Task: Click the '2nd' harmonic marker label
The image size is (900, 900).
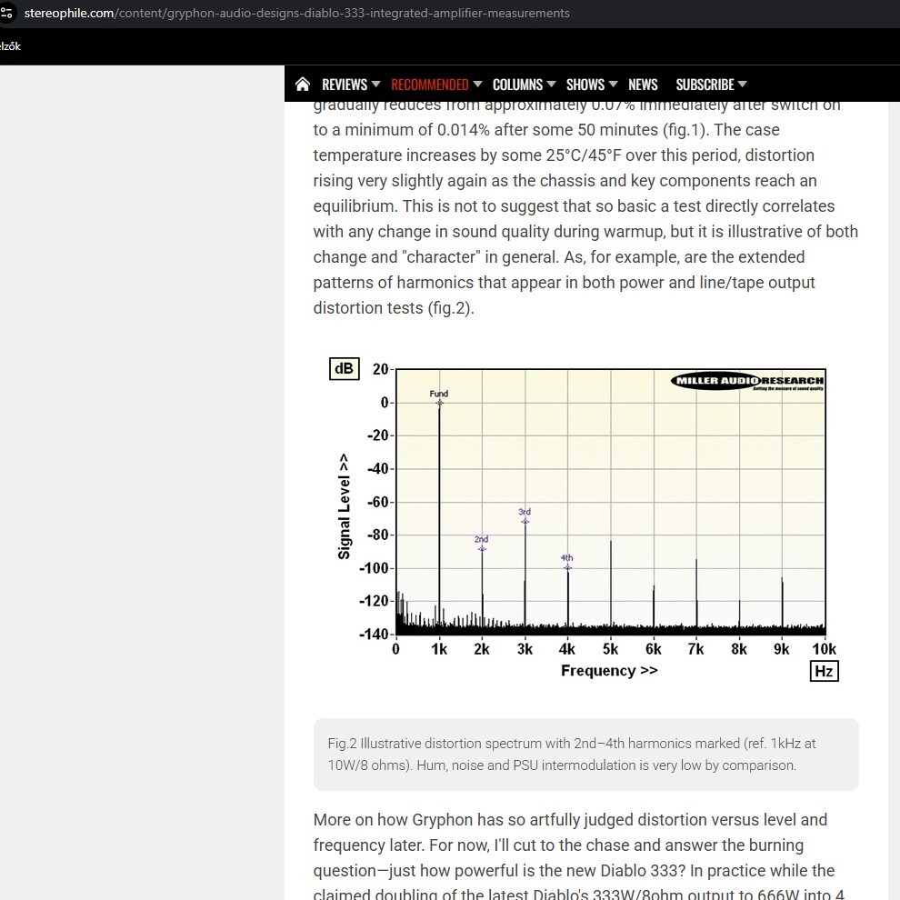Action: click(x=481, y=539)
